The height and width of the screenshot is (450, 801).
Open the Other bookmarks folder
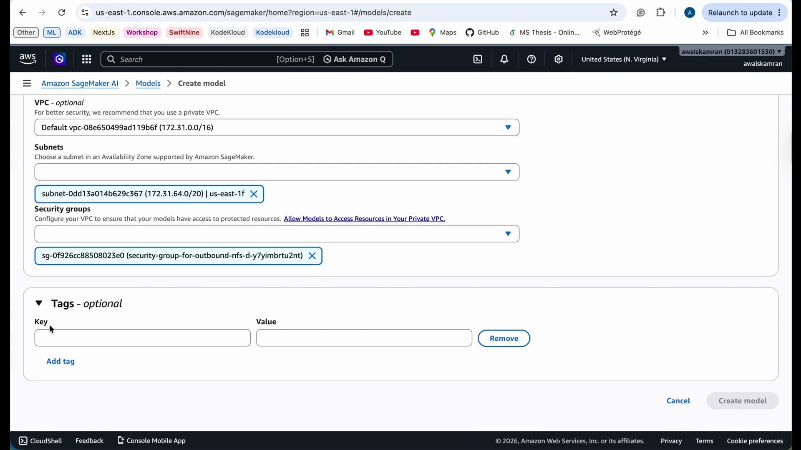[26, 32]
